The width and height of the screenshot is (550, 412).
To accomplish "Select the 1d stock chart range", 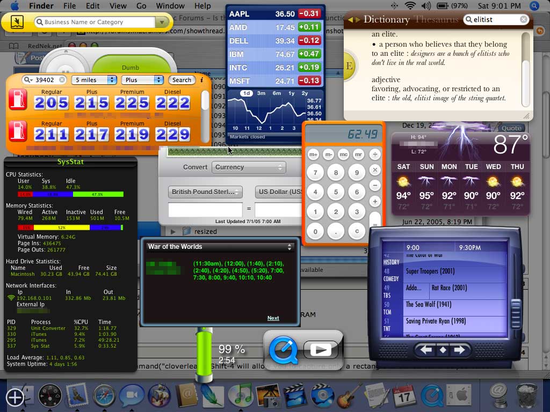I will (247, 93).
